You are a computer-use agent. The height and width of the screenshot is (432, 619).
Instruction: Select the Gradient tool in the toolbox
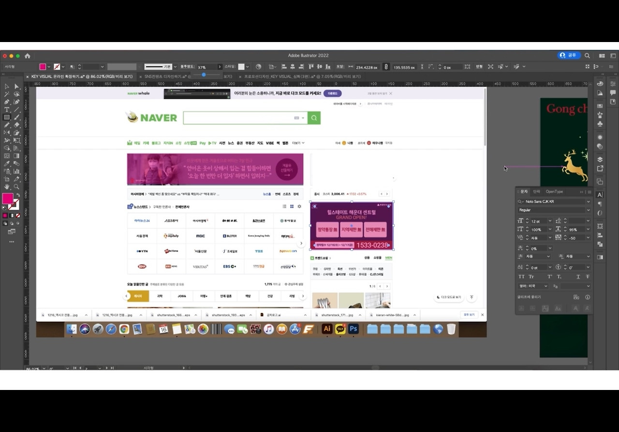(x=16, y=156)
